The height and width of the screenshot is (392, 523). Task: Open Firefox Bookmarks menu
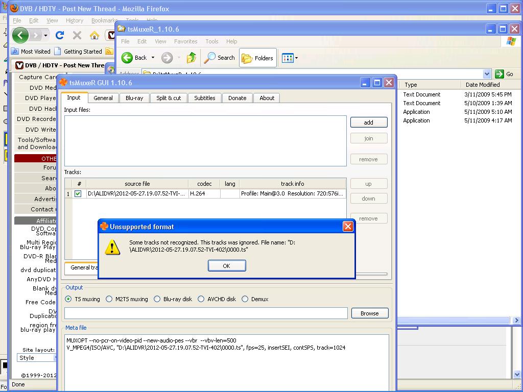tap(104, 20)
